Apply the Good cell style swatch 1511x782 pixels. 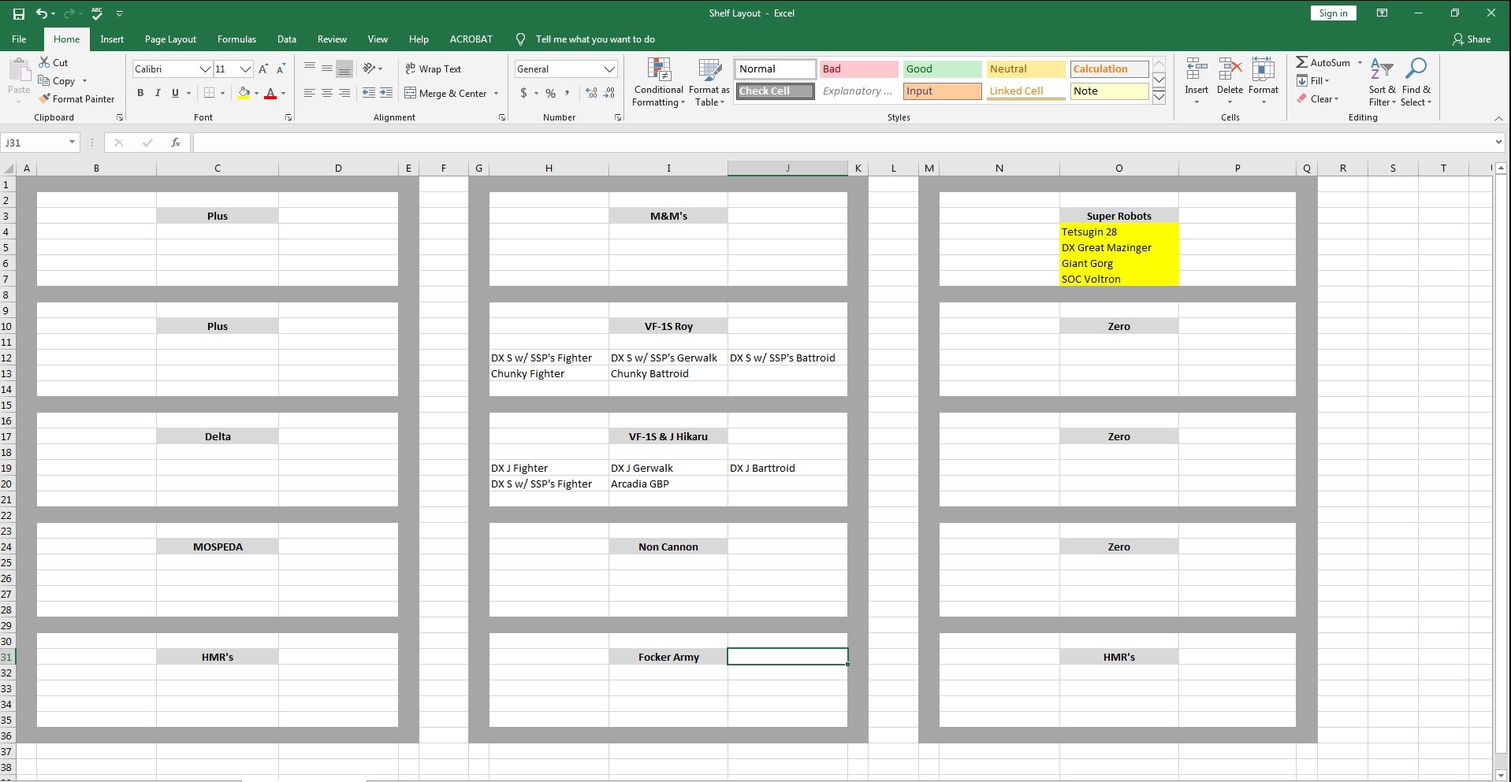pyautogui.click(x=942, y=69)
